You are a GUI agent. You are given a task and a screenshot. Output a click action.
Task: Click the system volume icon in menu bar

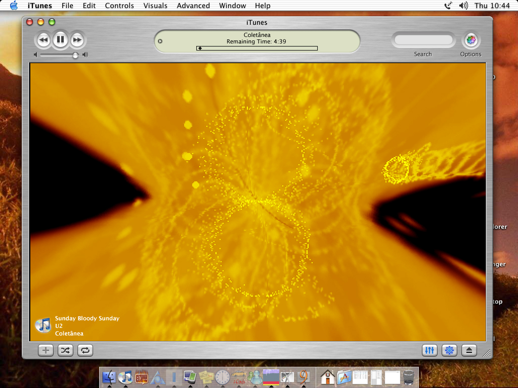coord(463,6)
